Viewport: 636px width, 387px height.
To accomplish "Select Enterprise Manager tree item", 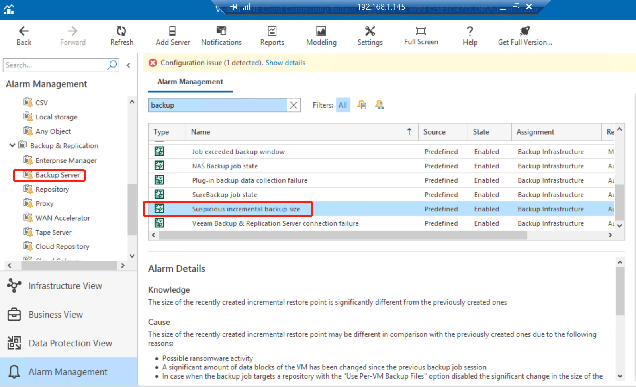I will point(66,160).
